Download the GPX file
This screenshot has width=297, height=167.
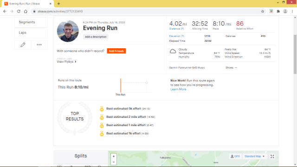pos(235,156)
